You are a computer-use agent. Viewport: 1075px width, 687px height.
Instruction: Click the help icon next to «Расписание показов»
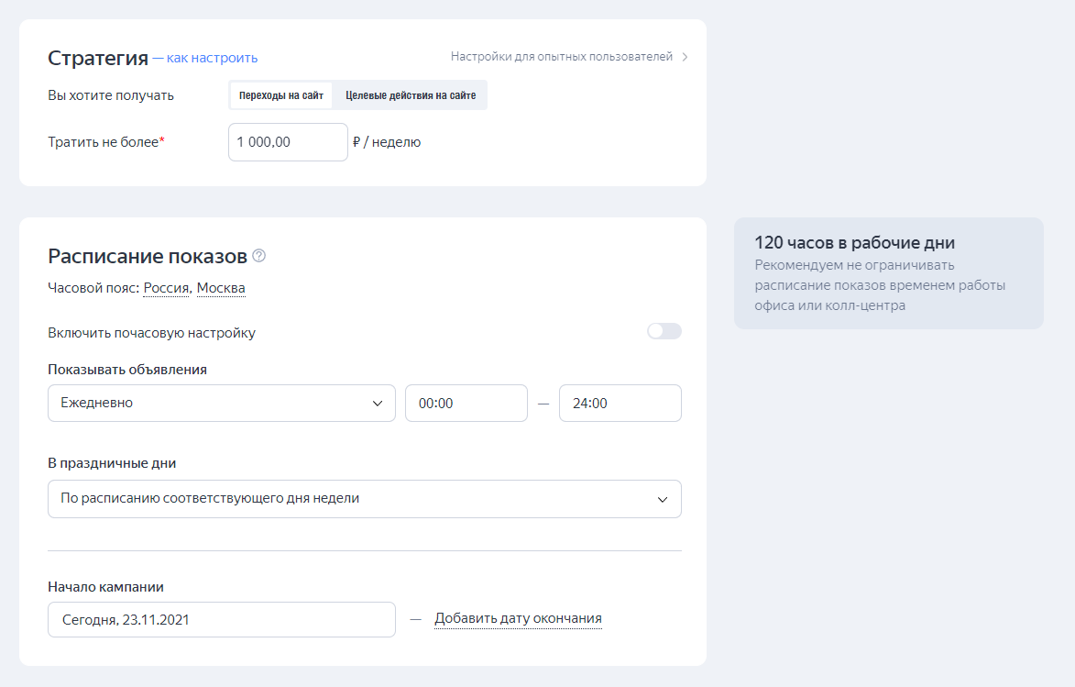(259, 256)
